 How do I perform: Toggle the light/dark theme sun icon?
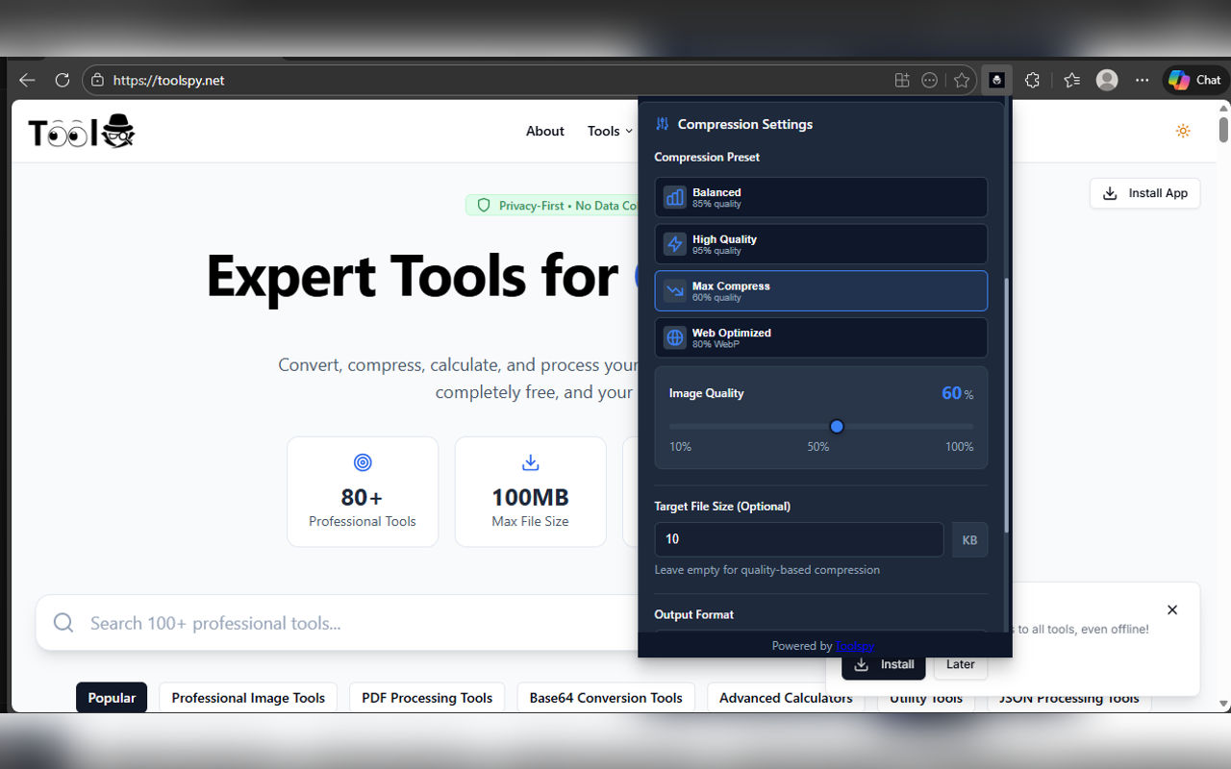point(1183,131)
